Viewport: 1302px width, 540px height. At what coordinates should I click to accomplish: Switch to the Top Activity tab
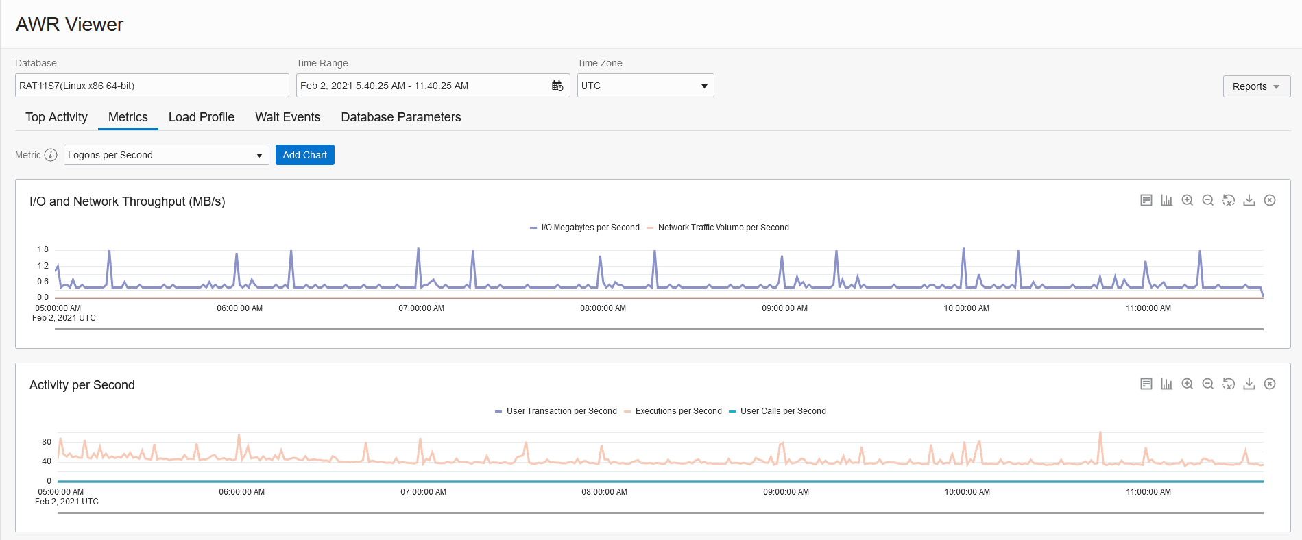[56, 117]
